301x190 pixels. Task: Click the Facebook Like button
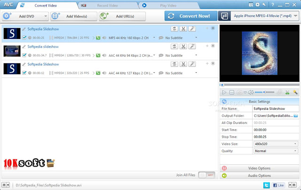tap(278, 185)
